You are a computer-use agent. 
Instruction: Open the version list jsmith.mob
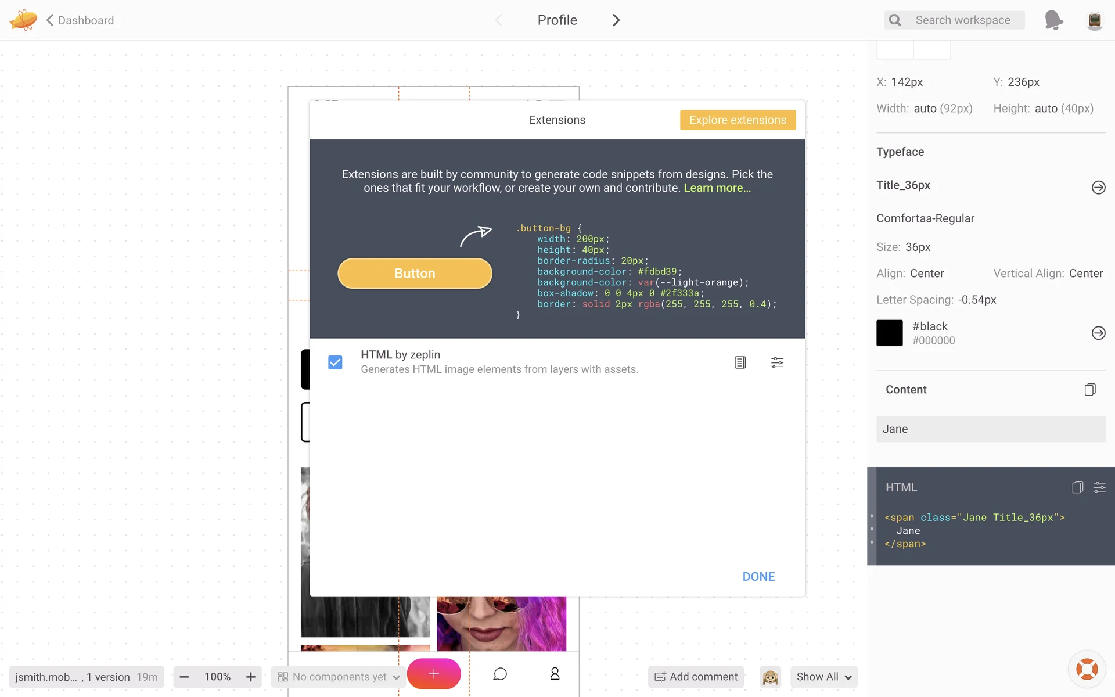click(x=86, y=677)
